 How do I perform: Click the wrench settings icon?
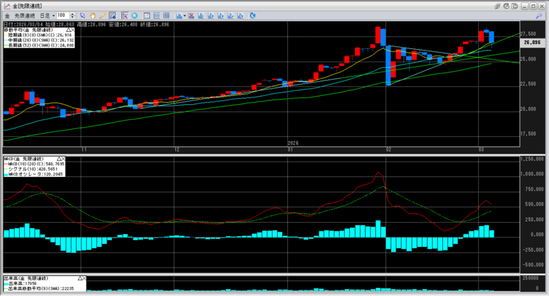tap(537, 16)
